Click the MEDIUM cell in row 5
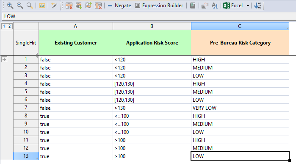 click(240, 92)
